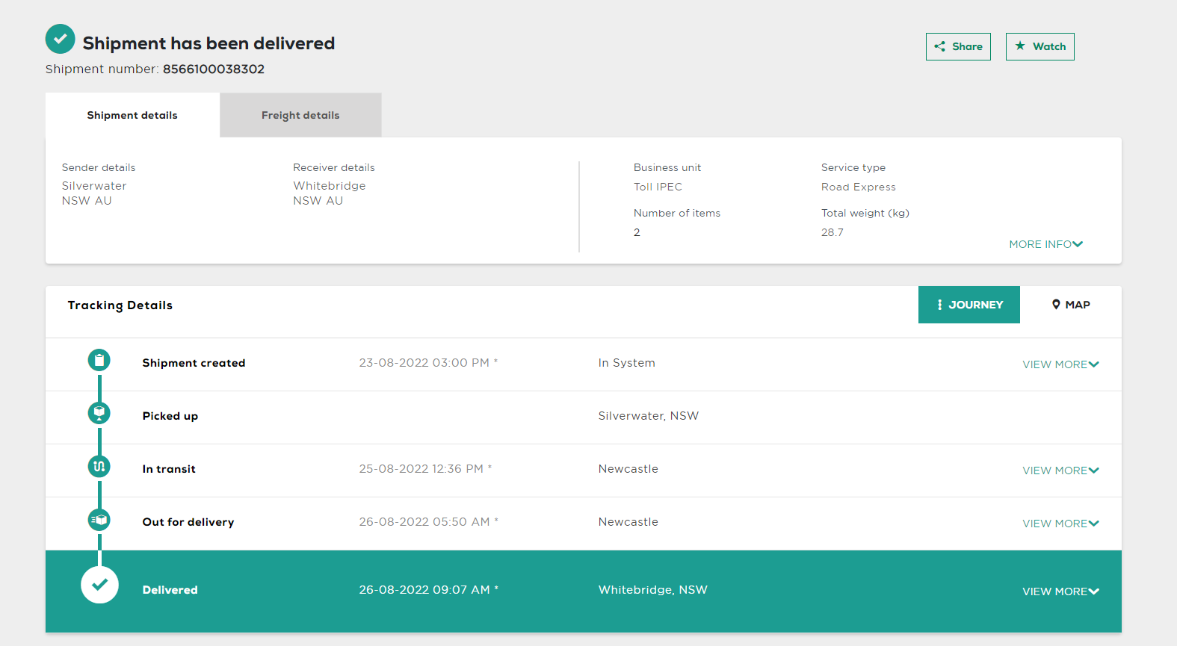Expand View More for Delivered row
This screenshot has height=646, width=1177.
(x=1060, y=591)
